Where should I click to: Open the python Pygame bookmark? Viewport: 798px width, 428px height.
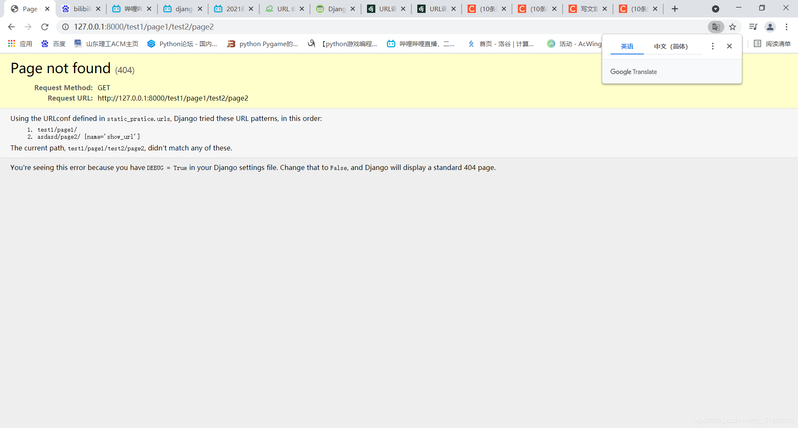(262, 44)
